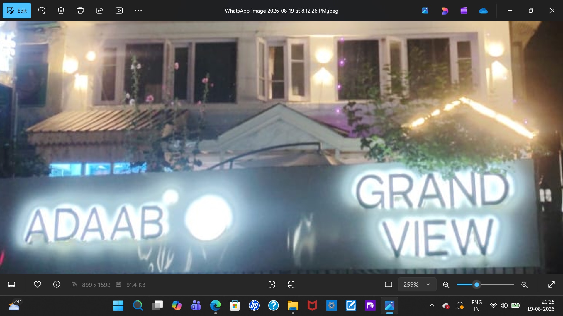Open Microsoft Store from the taskbar

click(x=235, y=306)
